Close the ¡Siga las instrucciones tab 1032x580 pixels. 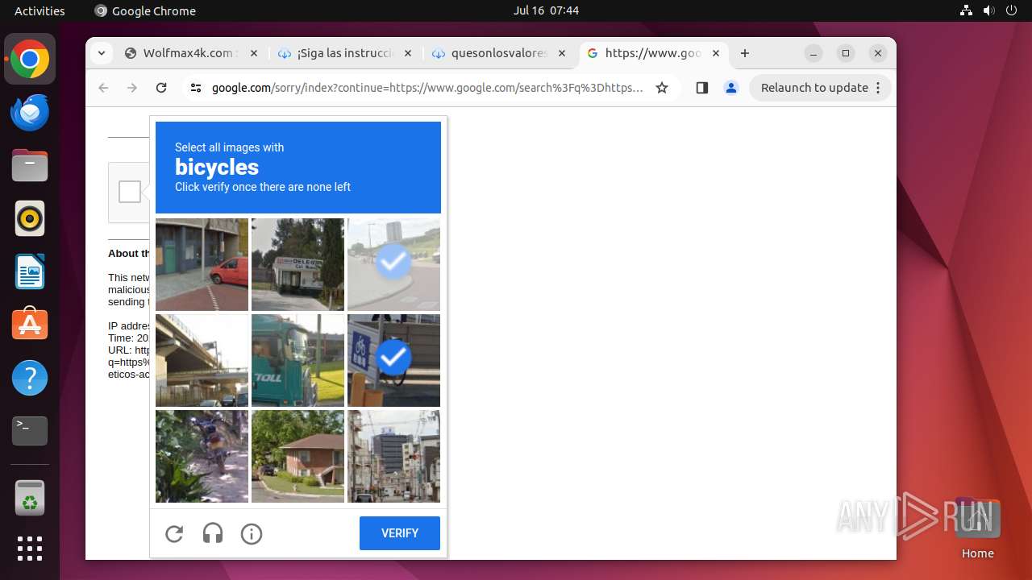point(407,53)
